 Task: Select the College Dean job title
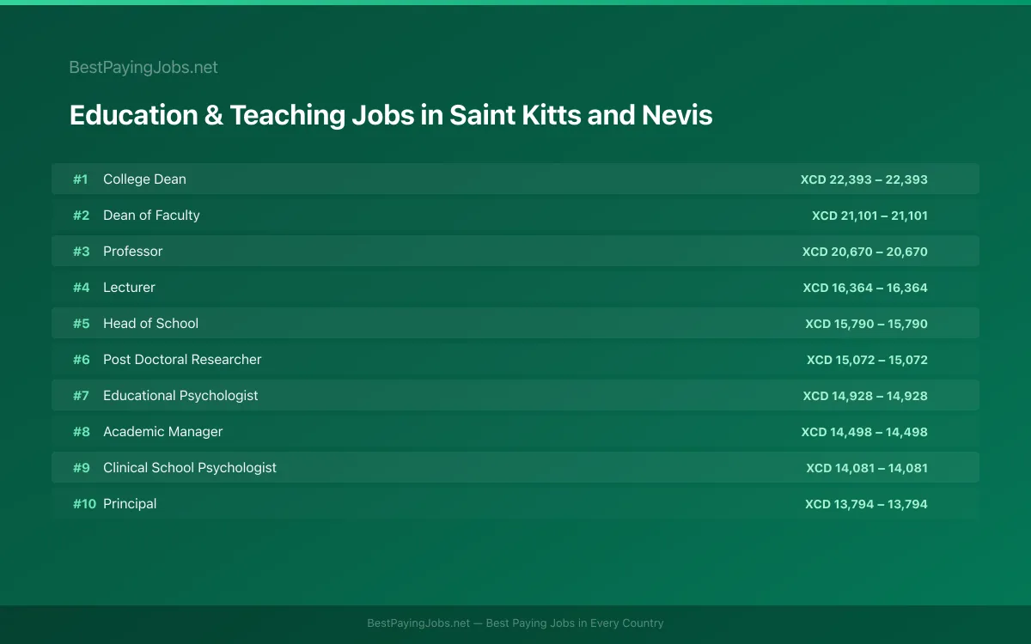coord(144,179)
